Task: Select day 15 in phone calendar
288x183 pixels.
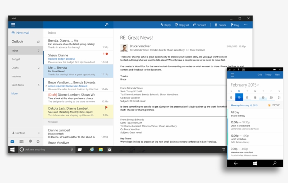Action: pyautogui.click(x=231, y=97)
